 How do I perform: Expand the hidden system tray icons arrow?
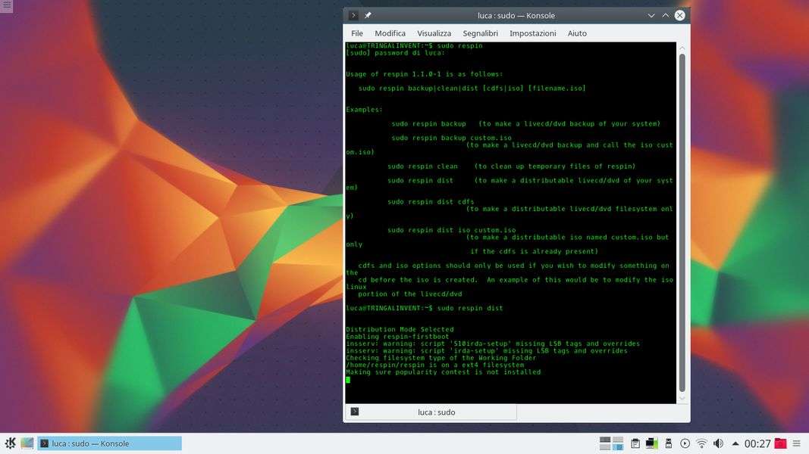click(x=733, y=443)
